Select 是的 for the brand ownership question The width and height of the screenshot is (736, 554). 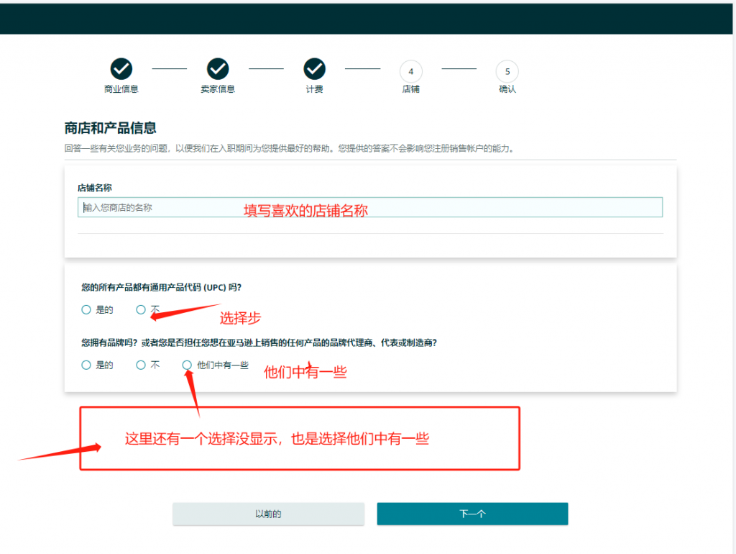pos(86,365)
